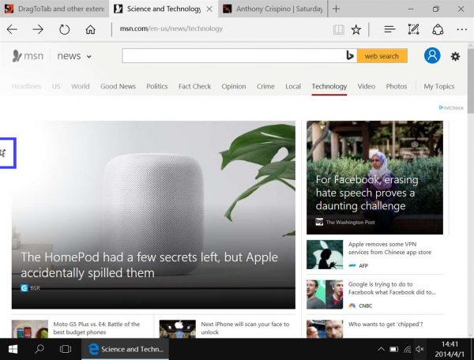Open Edge More actions ellipsis menu
The image size is (474, 360).
click(x=461, y=29)
